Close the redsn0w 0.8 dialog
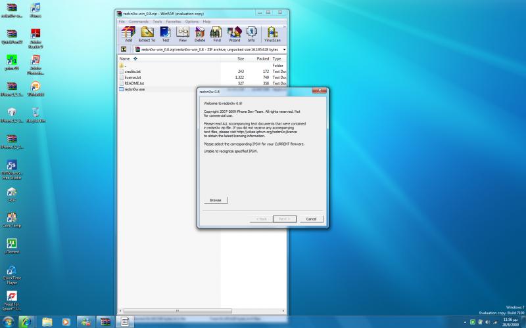The height and width of the screenshot is (328, 526). 320,91
